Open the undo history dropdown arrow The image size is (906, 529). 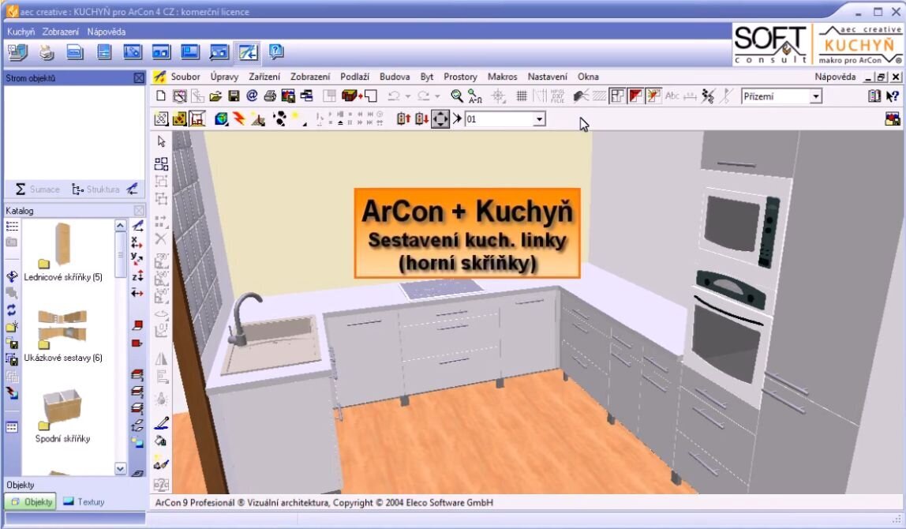point(407,96)
